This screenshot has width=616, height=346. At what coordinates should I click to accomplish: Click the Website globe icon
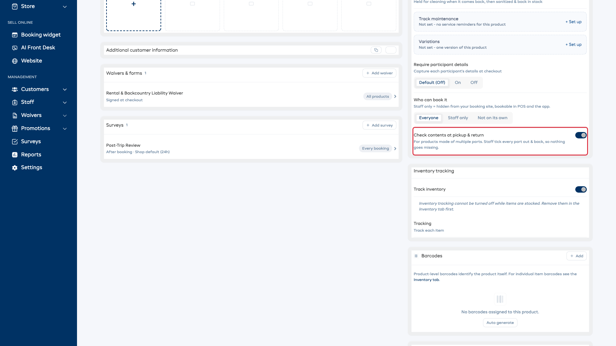tap(15, 61)
